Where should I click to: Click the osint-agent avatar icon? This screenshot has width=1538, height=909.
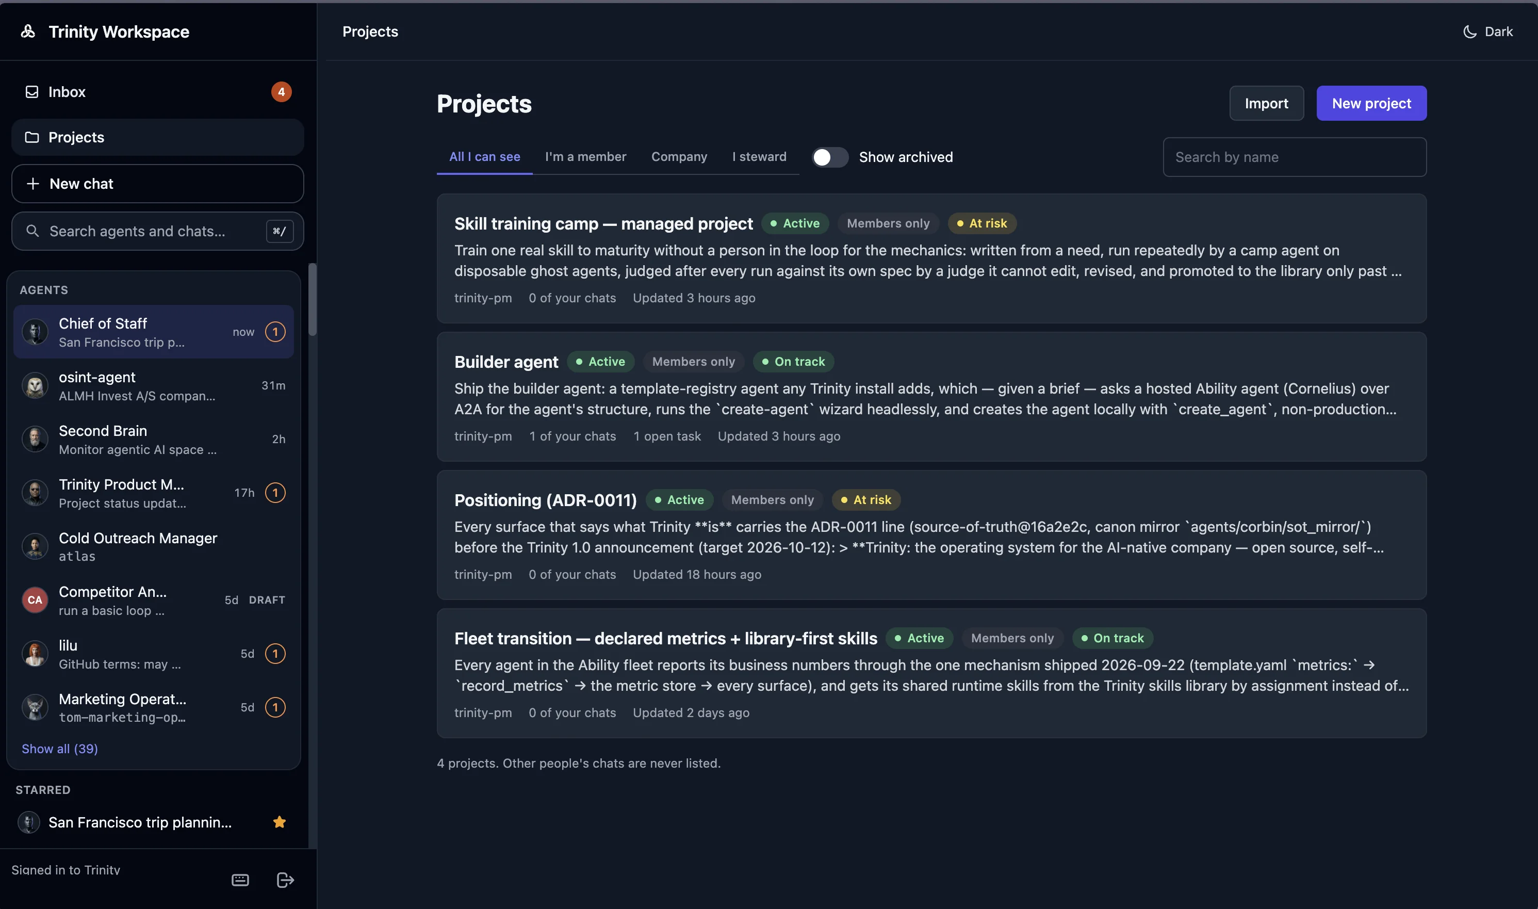[x=35, y=386]
